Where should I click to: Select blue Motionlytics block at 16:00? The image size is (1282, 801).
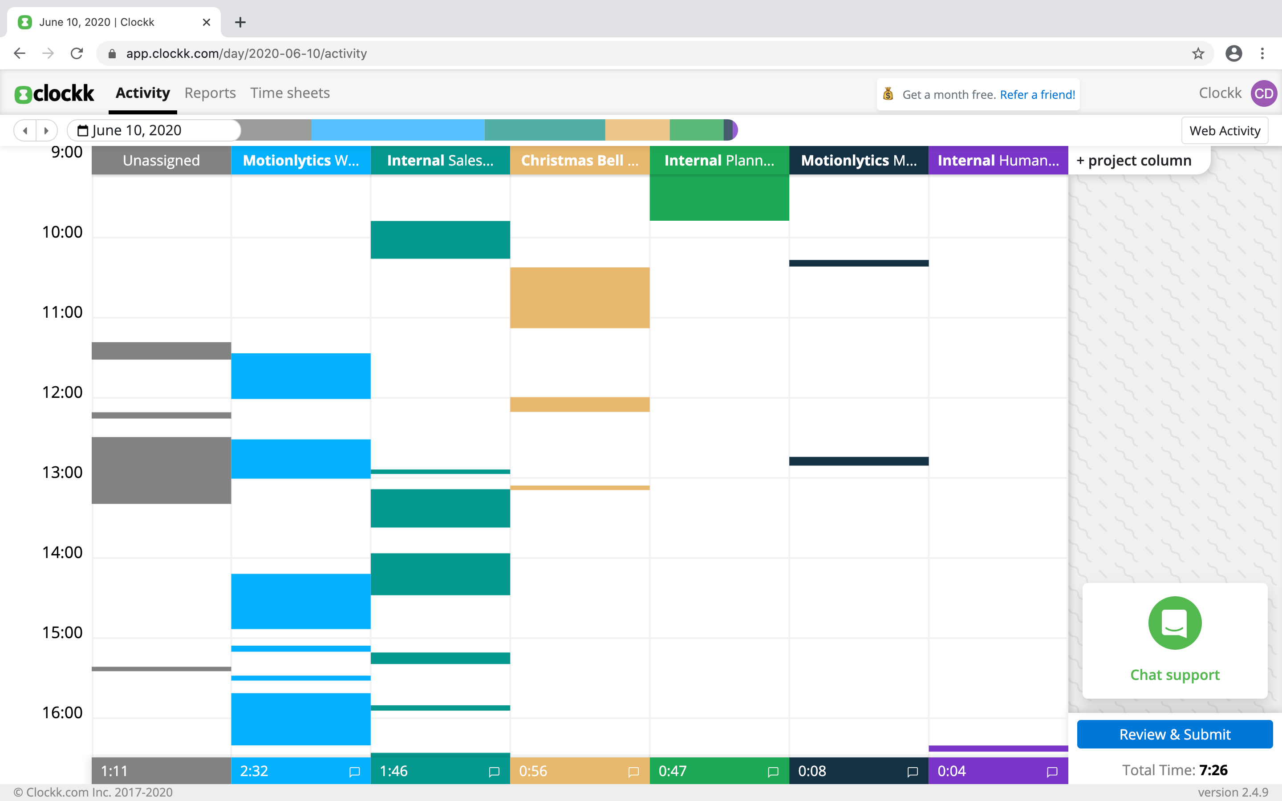point(301,720)
